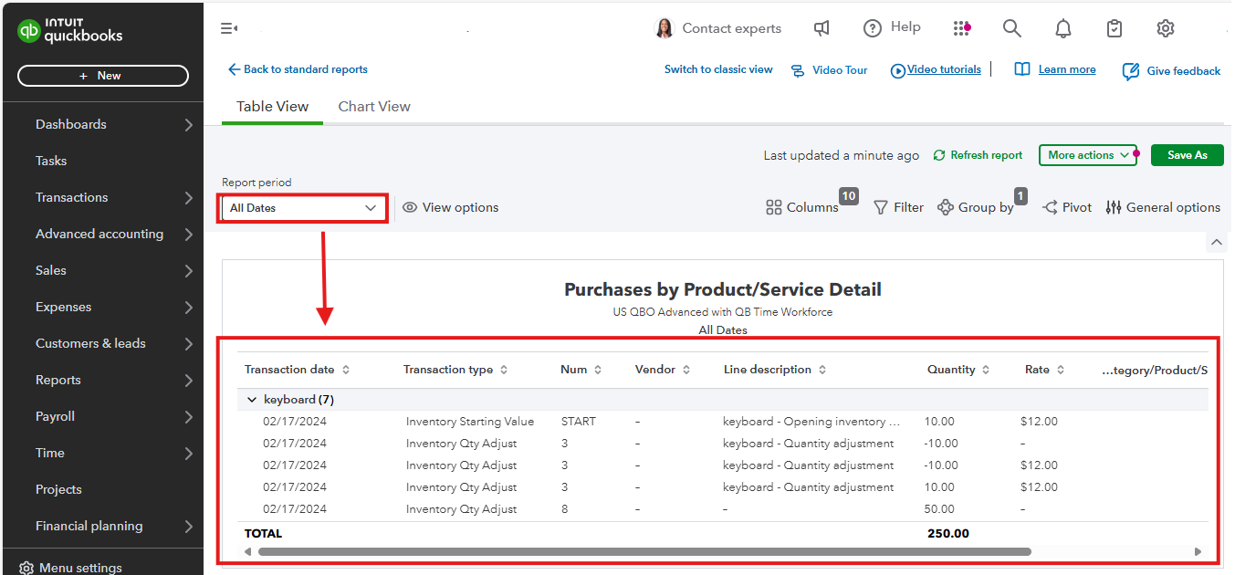
Task: Sort by the Quantity column arrows
Action: point(985,370)
